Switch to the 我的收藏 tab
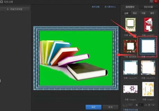 click(148, 7)
